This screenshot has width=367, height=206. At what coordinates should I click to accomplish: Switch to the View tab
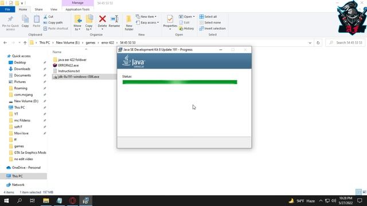click(53, 9)
